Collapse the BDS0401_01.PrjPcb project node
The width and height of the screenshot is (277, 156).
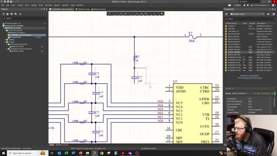[x=3, y=28]
